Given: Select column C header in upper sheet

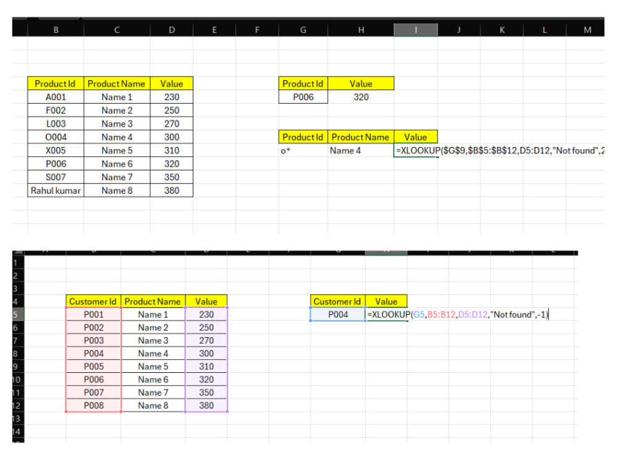Looking at the screenshot, I should 117,30.
